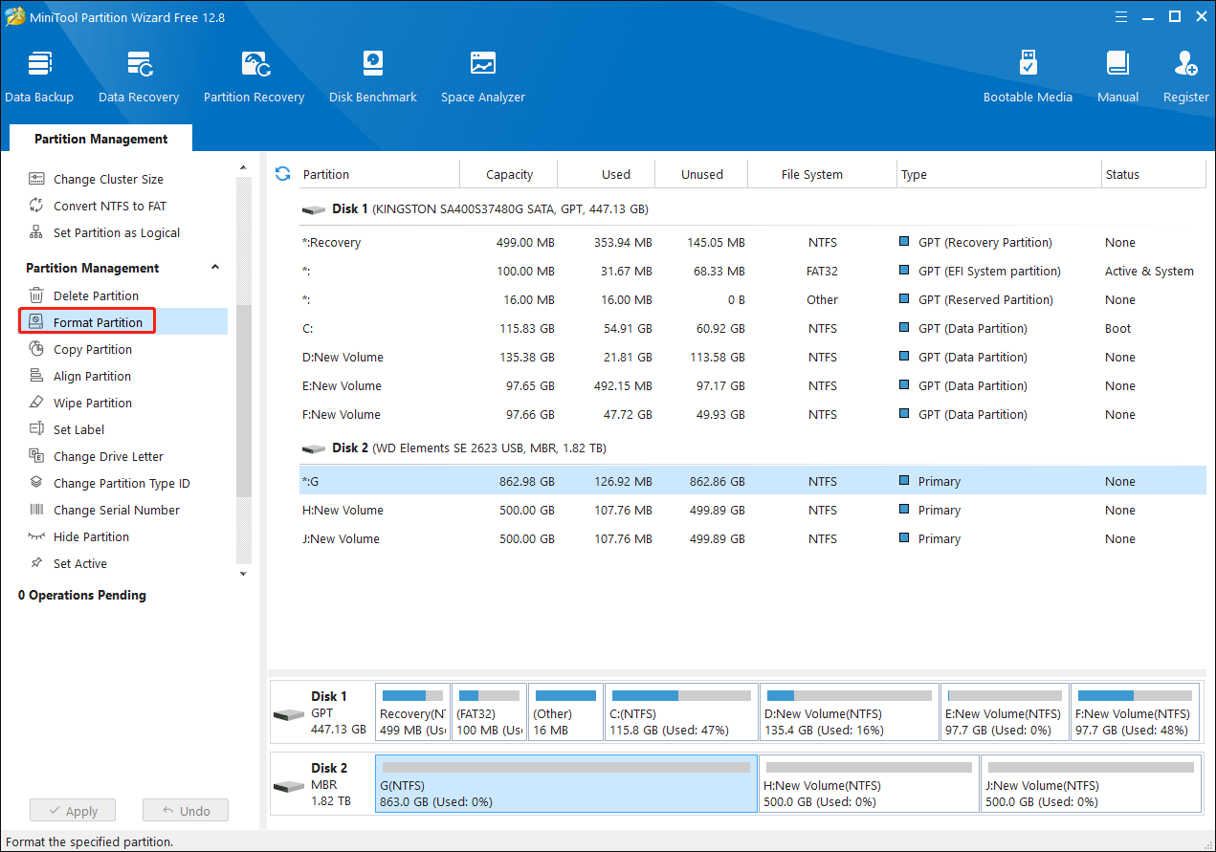Open the Manual
Screen dimensions: 1216x852
click(1117, 76)
